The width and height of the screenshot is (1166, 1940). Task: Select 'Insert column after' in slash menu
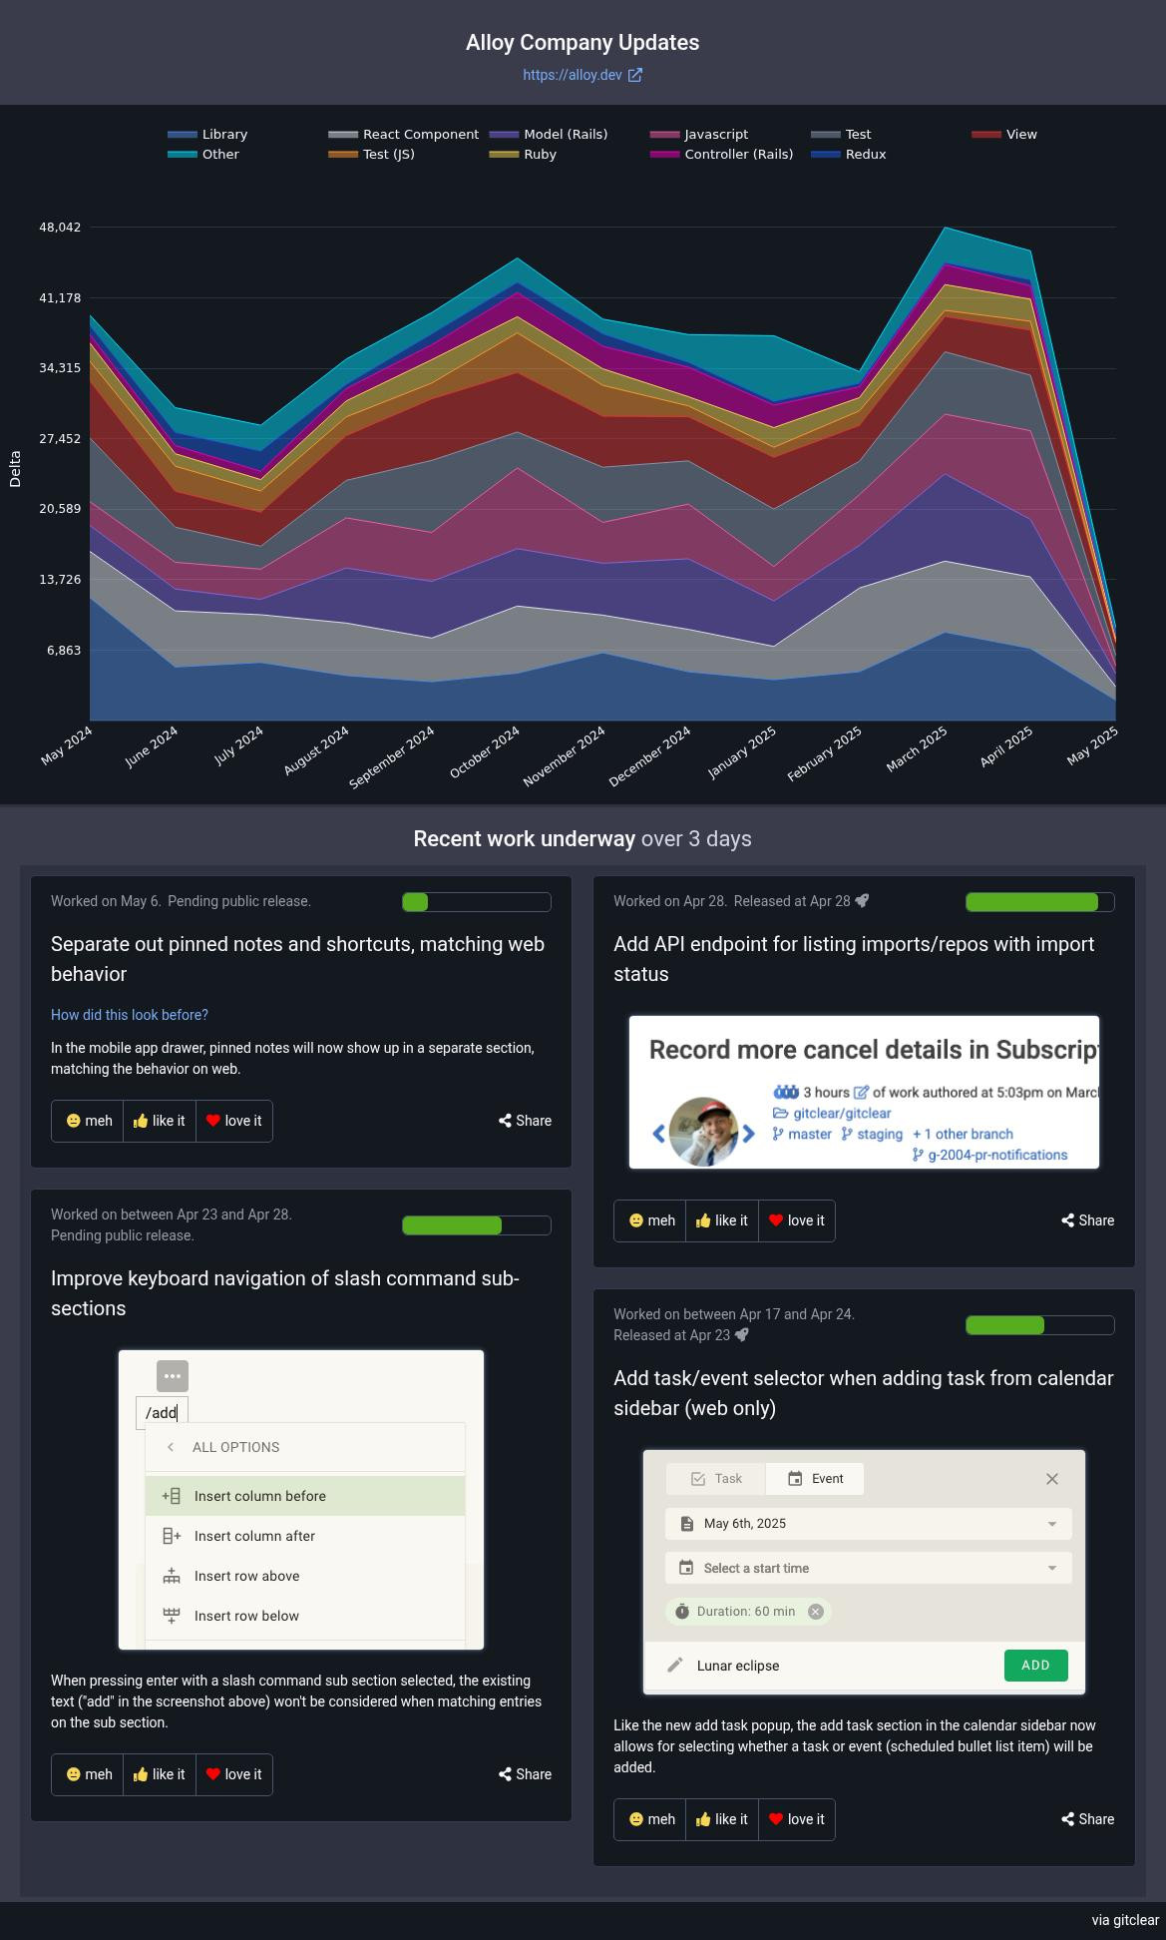tap(254, 1536)
